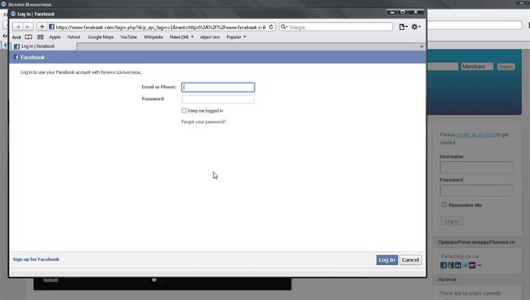Open the Wikipedia bookmark
Screen dimensions: 530x300
click(x=153, y=37)
